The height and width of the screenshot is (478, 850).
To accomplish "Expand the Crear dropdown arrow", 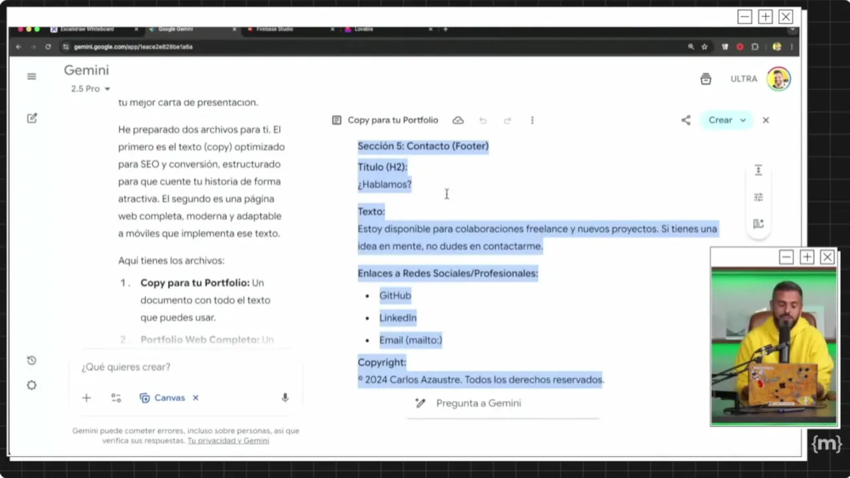I will 743,120.
